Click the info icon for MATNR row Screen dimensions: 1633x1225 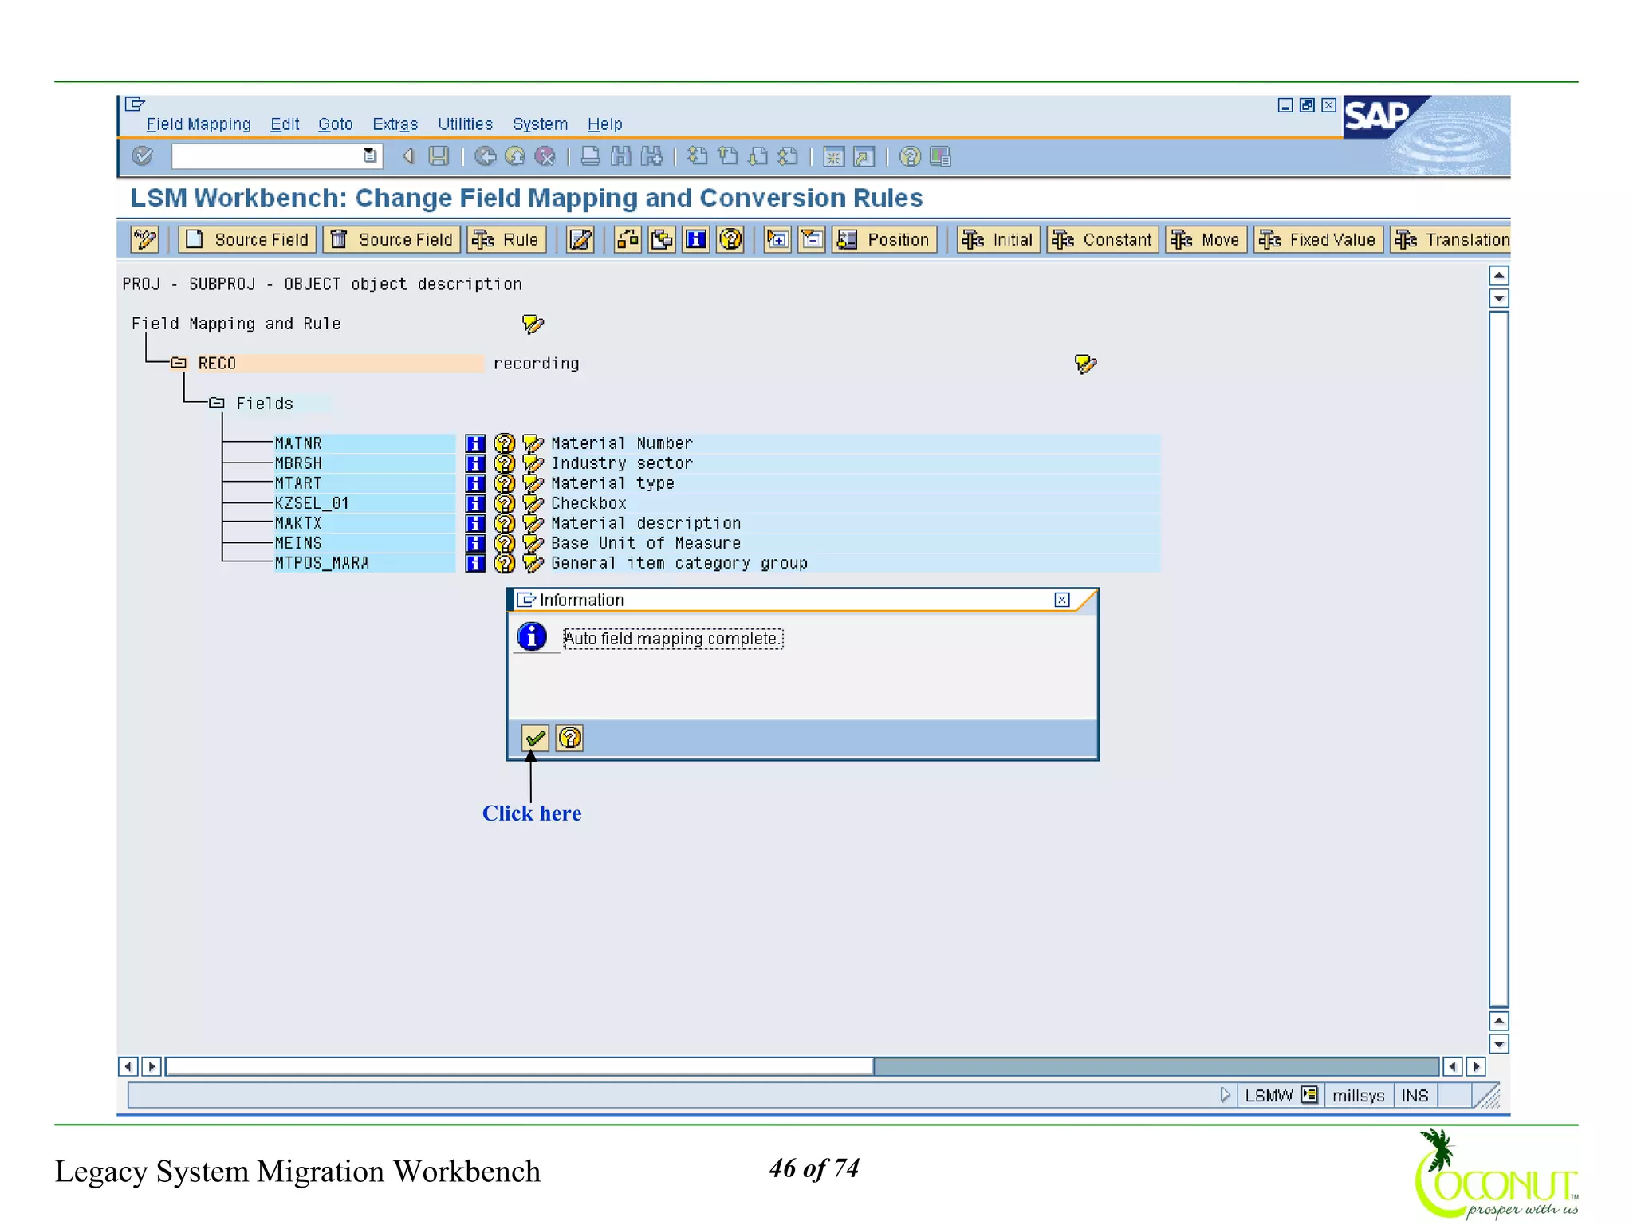pyautogui.click(x=475, y=443)
